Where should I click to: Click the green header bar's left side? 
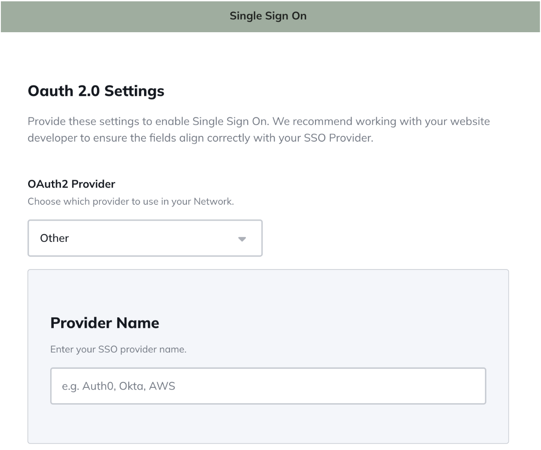click(66, 16)
